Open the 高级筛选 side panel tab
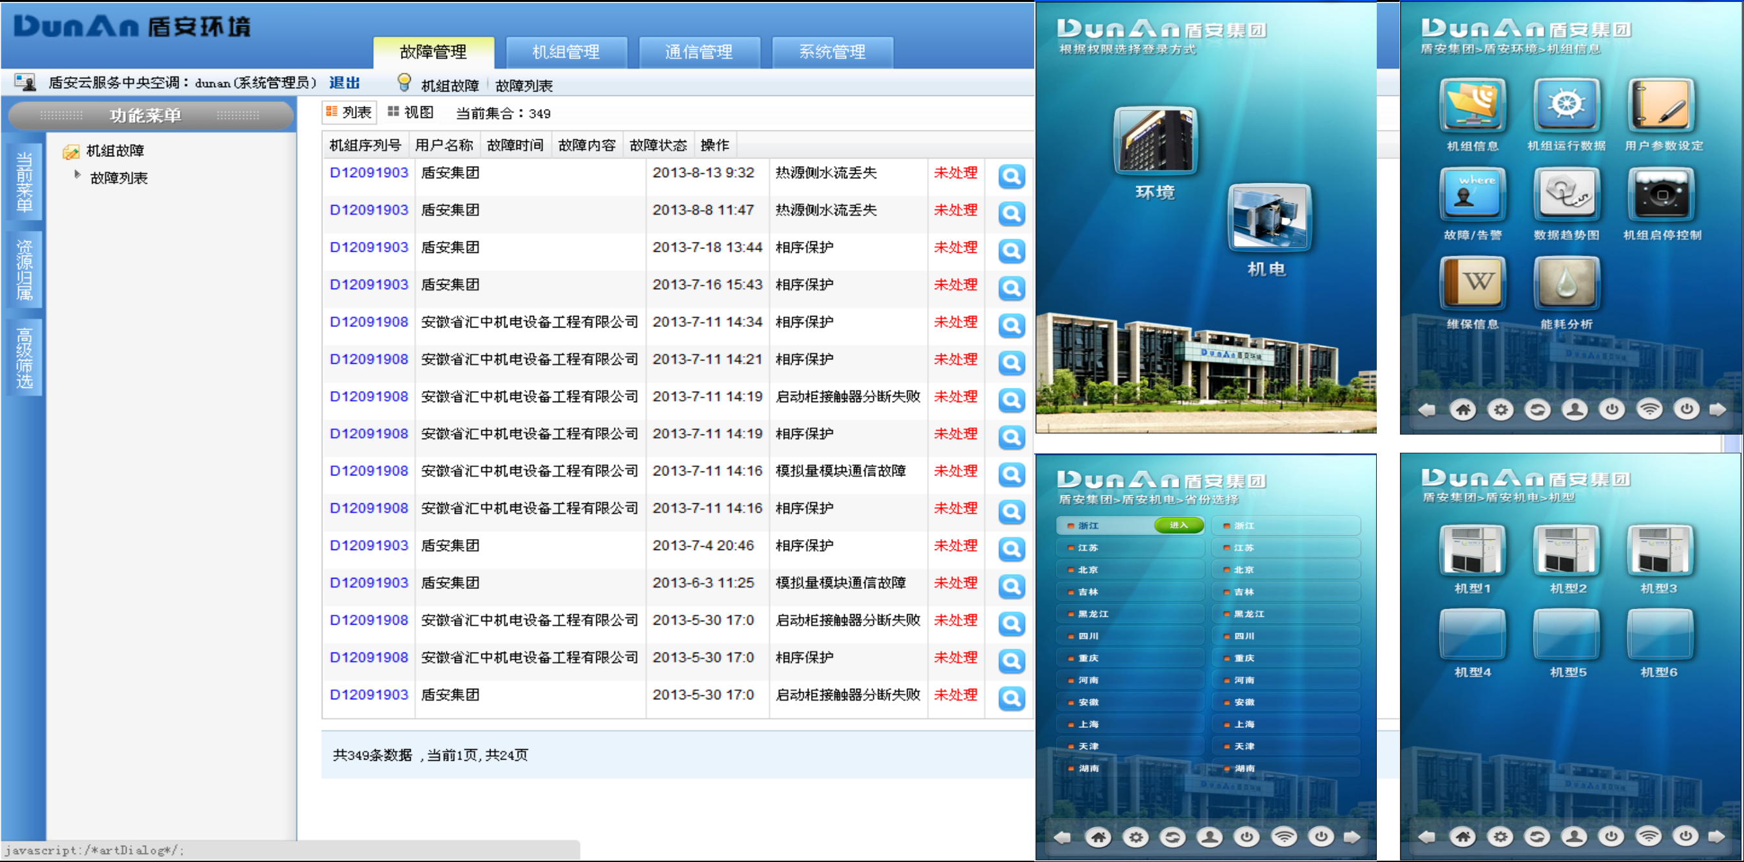 (x=25, y=358)
